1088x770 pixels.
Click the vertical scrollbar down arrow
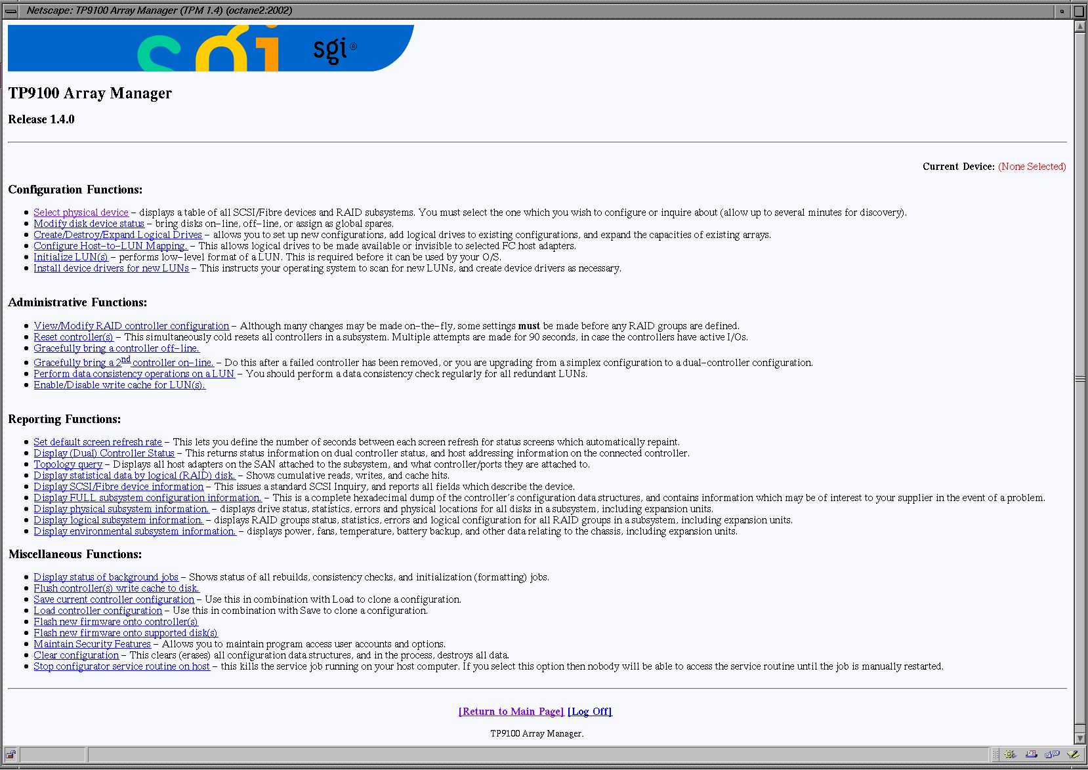[x=1080, y=739]
